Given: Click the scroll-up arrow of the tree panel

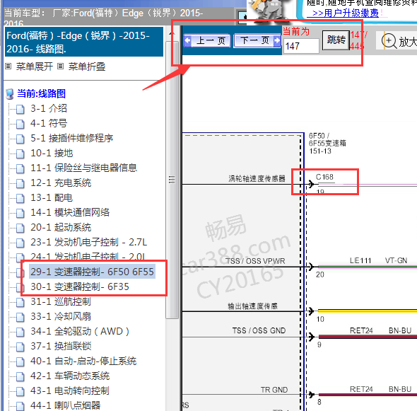Looking at the screenshot, I should [x=172, y=34].
